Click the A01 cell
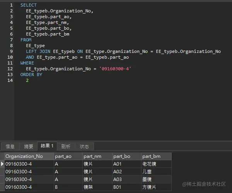 [x=127, y=164]
